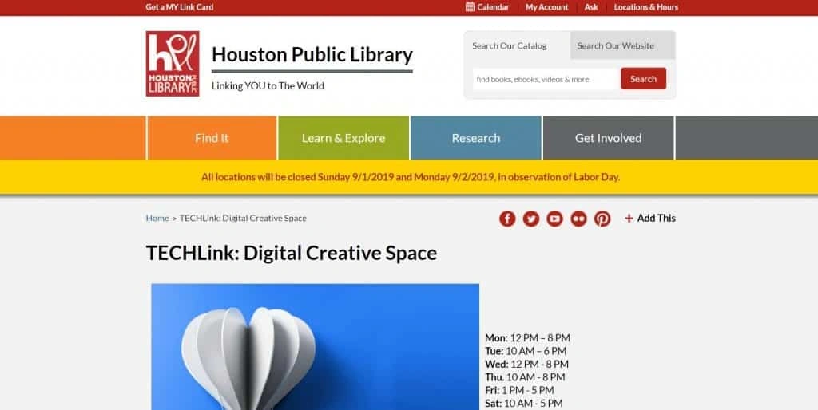Click the balloon image thumbnail

tap(315, 346)
